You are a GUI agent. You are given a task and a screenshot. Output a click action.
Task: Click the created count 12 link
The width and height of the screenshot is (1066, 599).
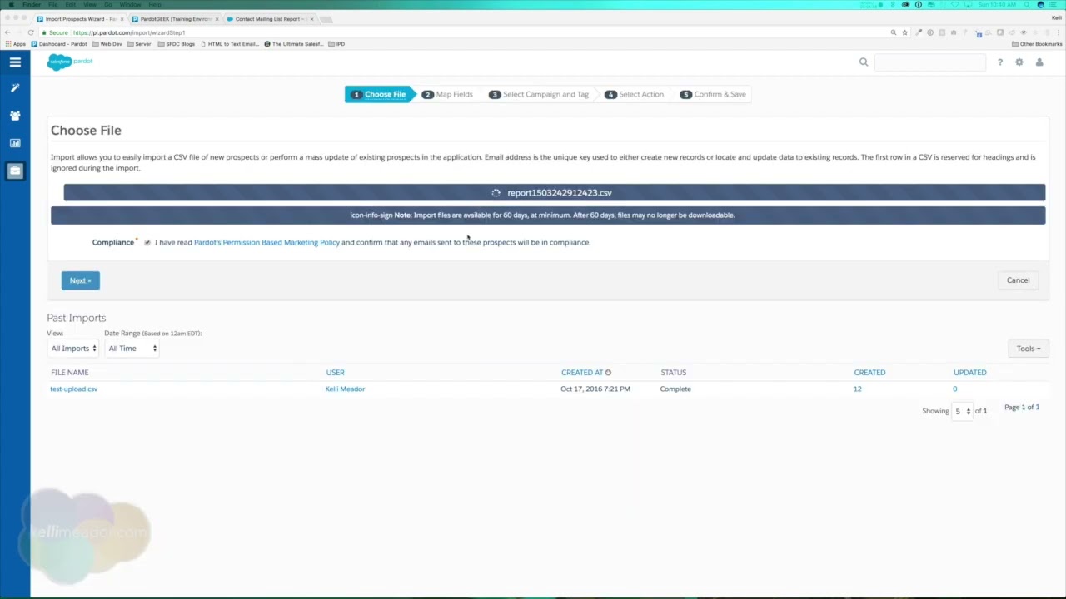857,389
